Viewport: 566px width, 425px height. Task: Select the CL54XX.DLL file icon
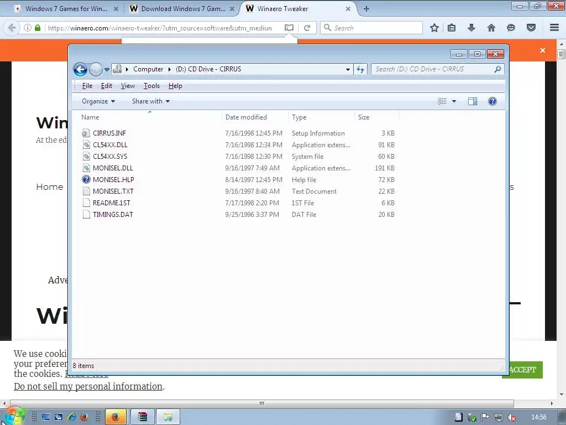(x=86, y=144)
